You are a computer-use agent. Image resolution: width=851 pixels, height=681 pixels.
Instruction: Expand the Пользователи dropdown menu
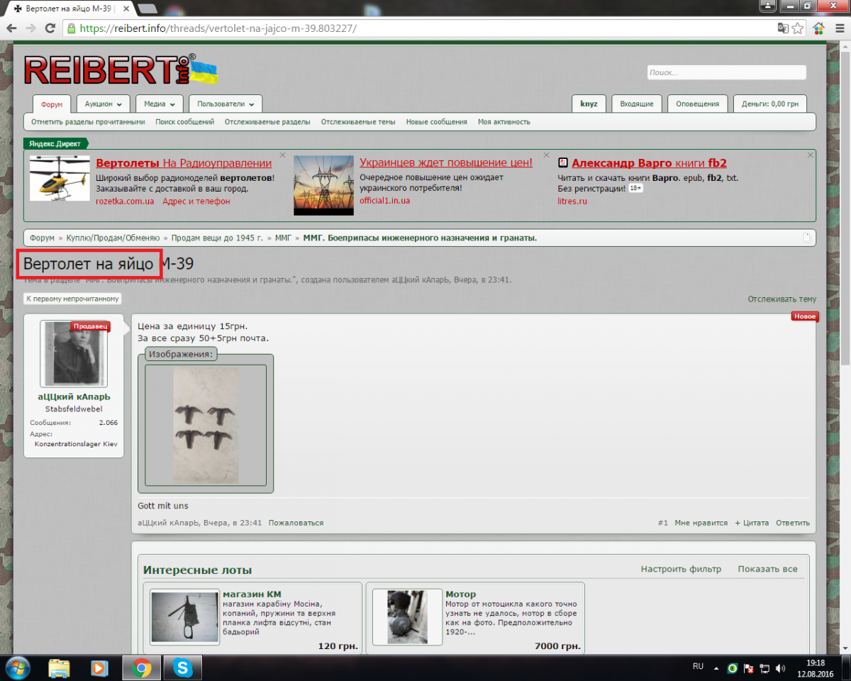click(x=226, y=104)
